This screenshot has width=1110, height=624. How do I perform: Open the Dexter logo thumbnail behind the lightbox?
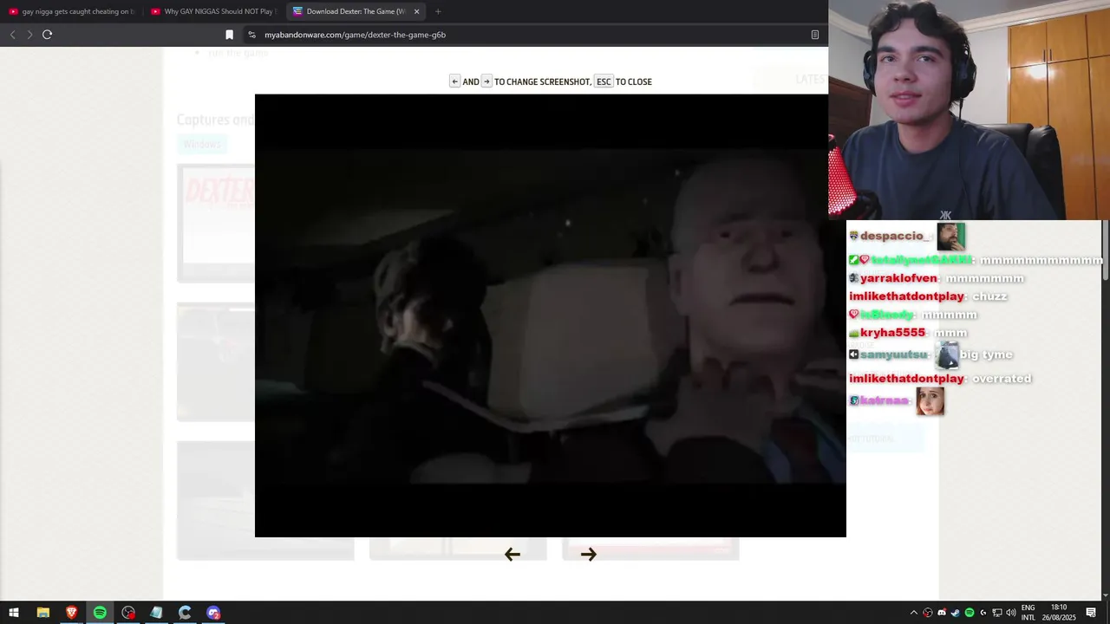pyautogui.click(x=216, y=223)
